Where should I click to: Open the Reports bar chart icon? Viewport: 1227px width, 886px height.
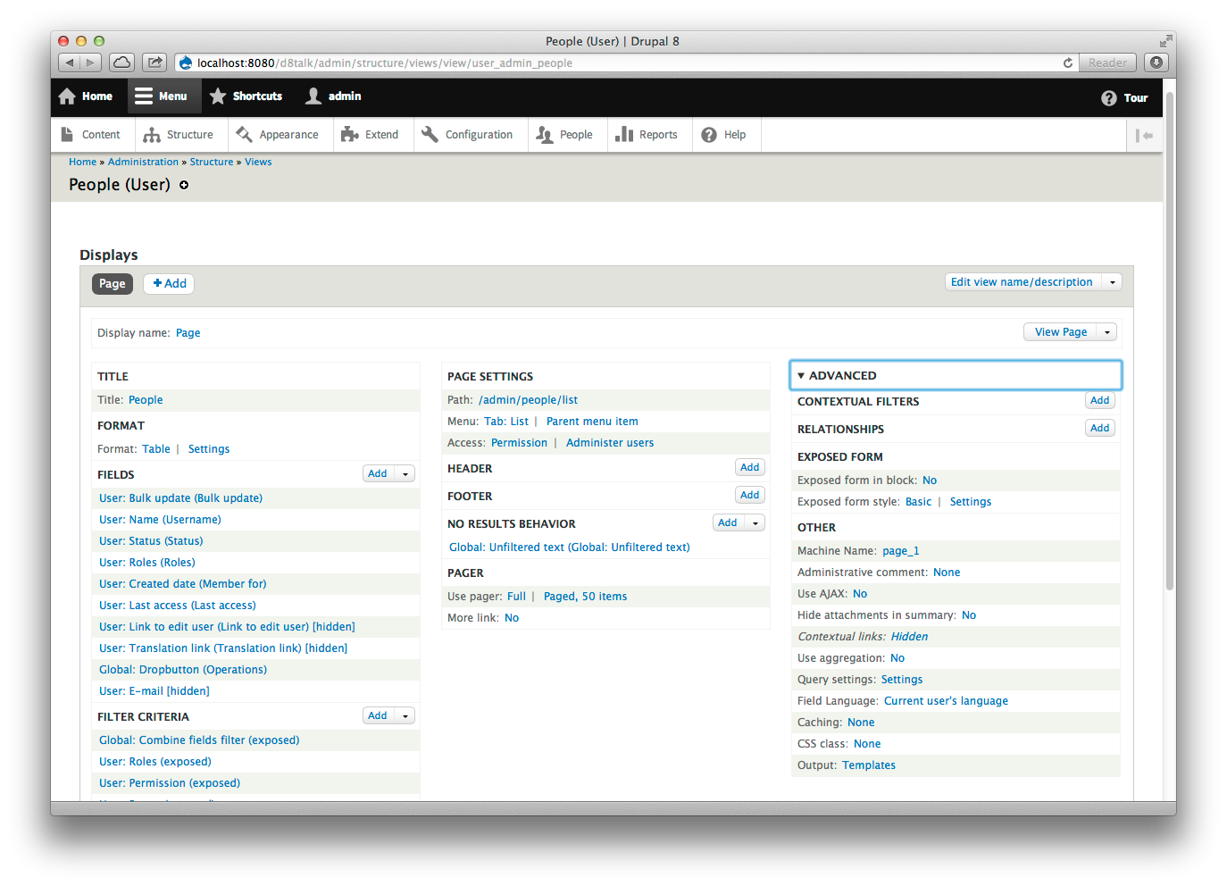pos(624,135)
